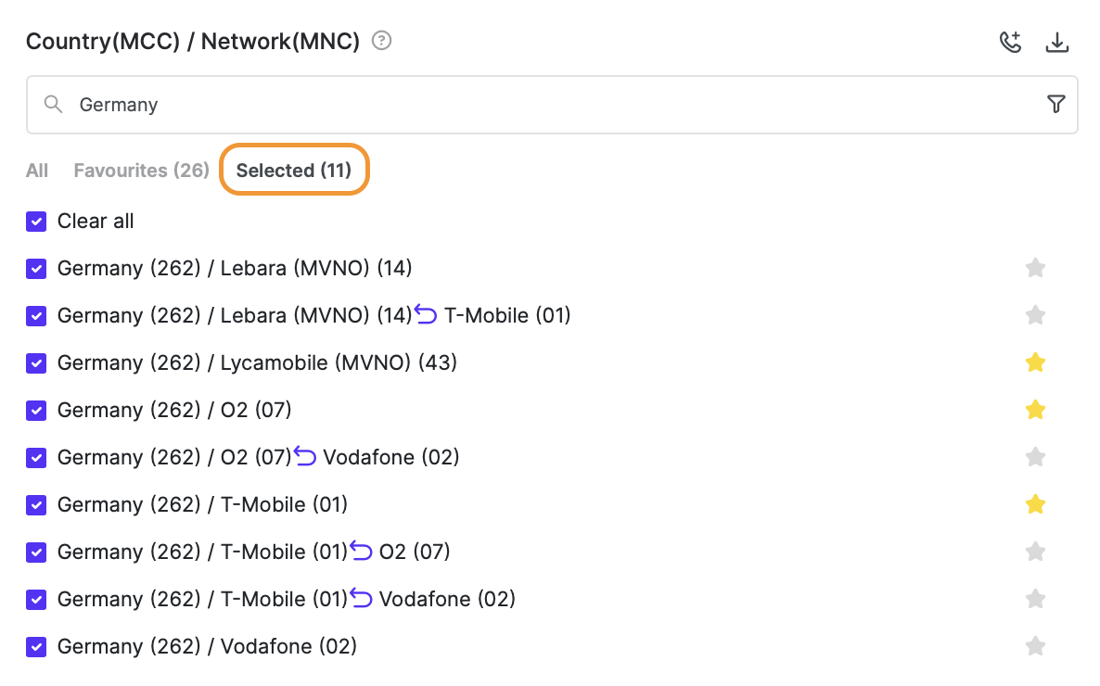Favourite the Lebara (MVNO) (14) star
Screen dimensions: 1100x686
[1035, 268]
